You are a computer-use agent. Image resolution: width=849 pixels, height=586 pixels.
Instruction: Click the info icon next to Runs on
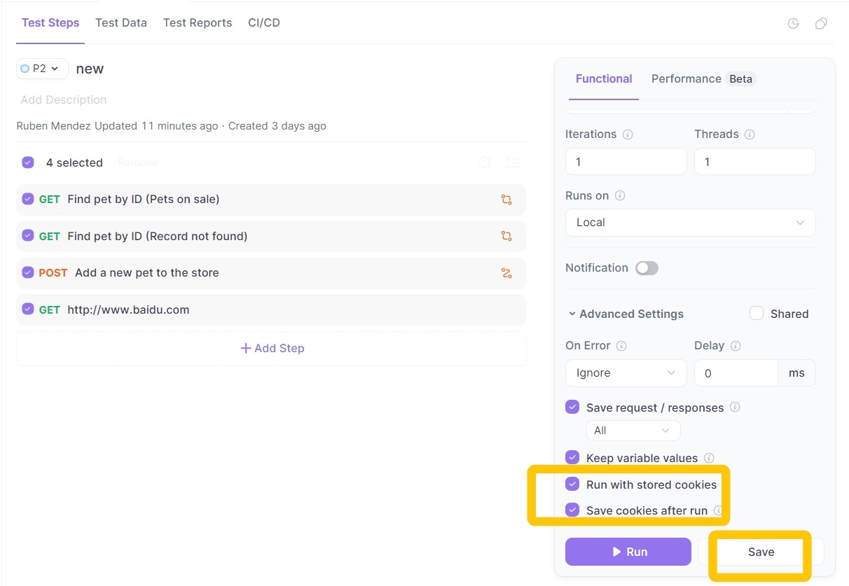point(620,196)
